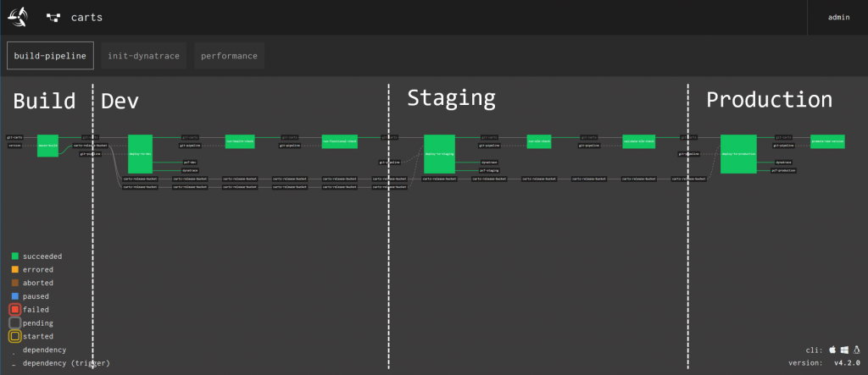
Task: Open the deploy-to-production job
Action: point(738,154)
